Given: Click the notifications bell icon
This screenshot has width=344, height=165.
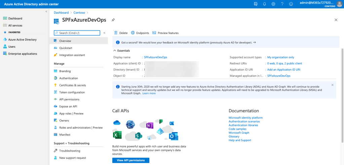Looking at the screenshot, I should [x=265, y=4].
